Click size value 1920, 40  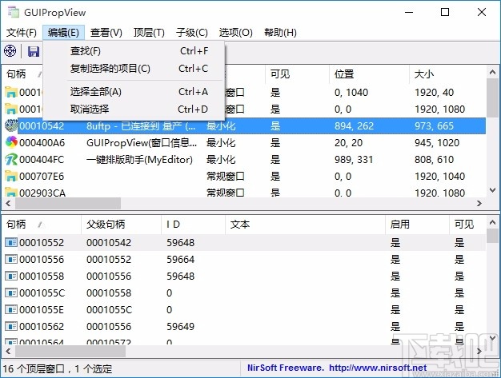click(x=434, y=93)
